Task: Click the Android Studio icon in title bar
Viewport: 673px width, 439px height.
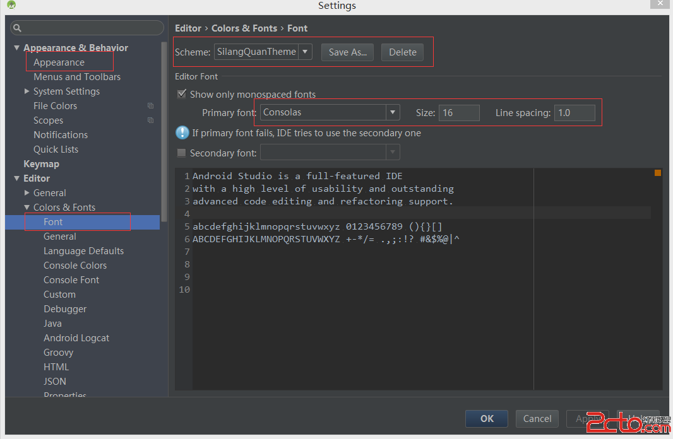Action: point(11,4)
